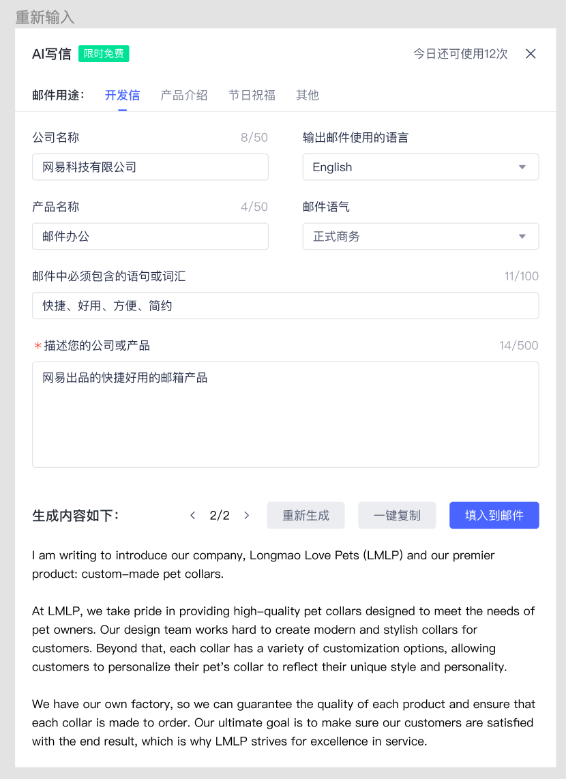
Task: Click 填入到邮件 button
Action: point(494,516)
